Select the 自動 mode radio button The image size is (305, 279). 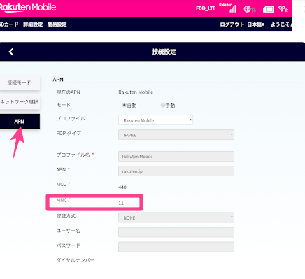(x=125, y=105)
